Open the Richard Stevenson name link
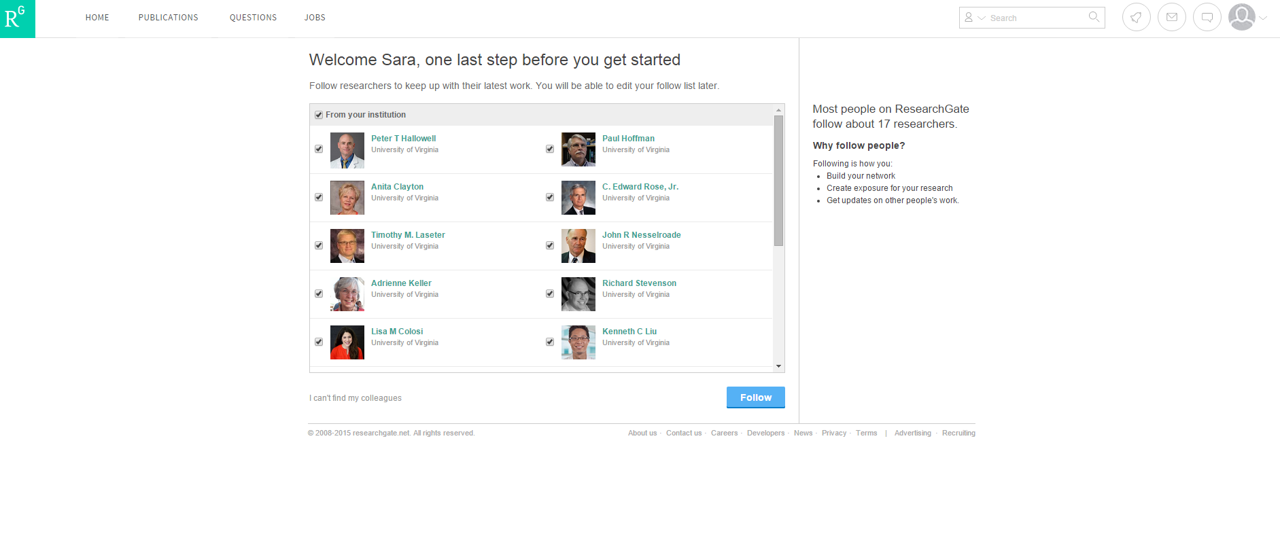 (639, 283)
